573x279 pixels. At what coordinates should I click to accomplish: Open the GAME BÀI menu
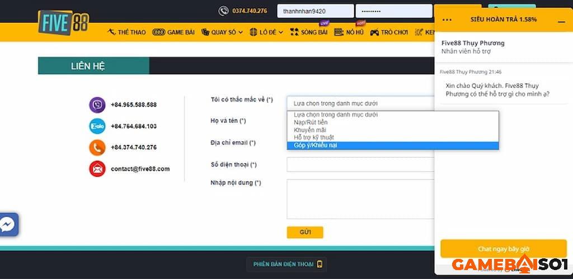(173, 32)
